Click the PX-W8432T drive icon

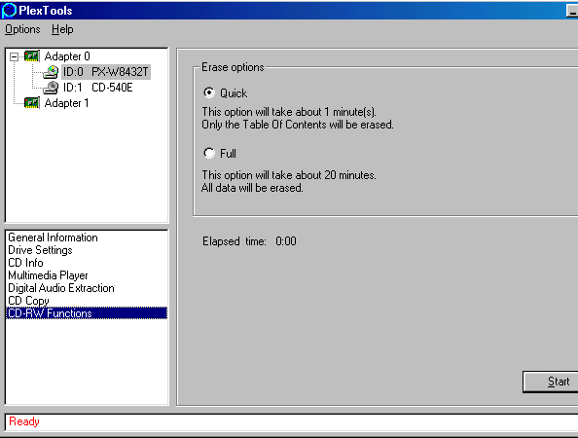coord(51,72)
